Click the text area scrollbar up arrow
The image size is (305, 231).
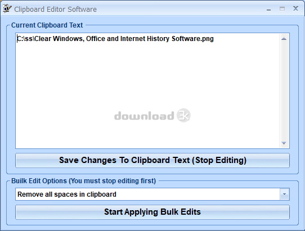click(284, 39)
